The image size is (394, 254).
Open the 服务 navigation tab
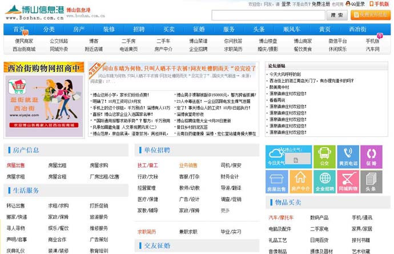pos(229,29)
